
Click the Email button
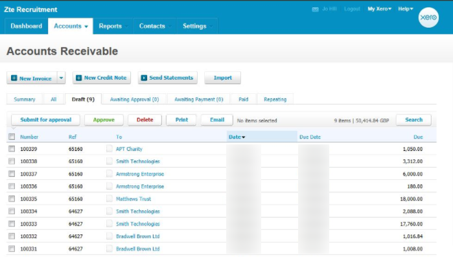coord(217,120)
